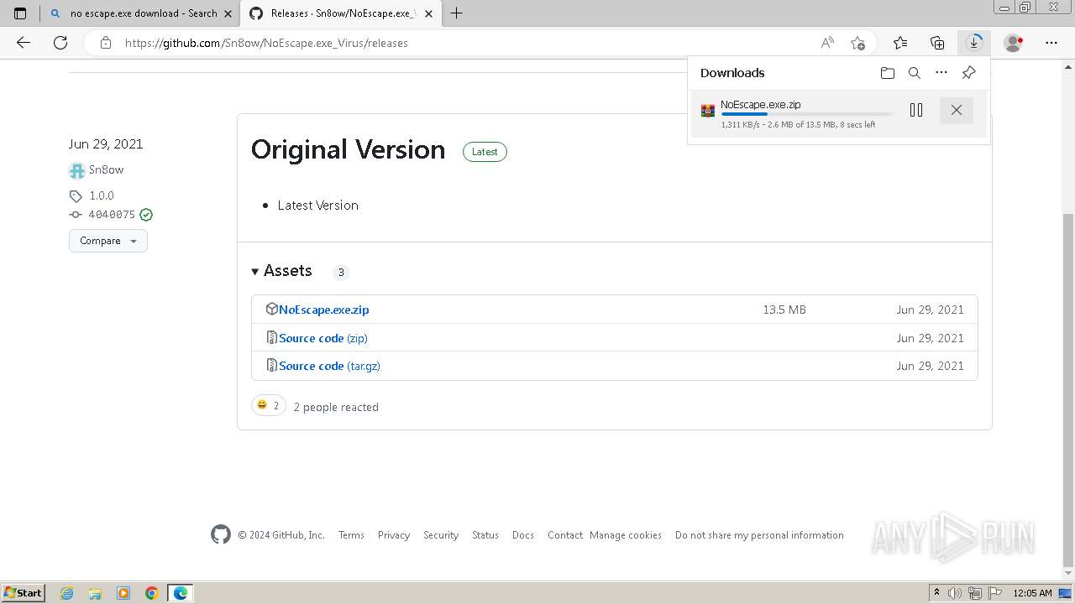This screenshot has width=1075, height=604.
Task: Open the Favorites star list
Action: click(900, 43)
